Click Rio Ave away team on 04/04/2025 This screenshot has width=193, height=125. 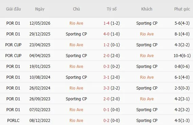click(147, 56)
